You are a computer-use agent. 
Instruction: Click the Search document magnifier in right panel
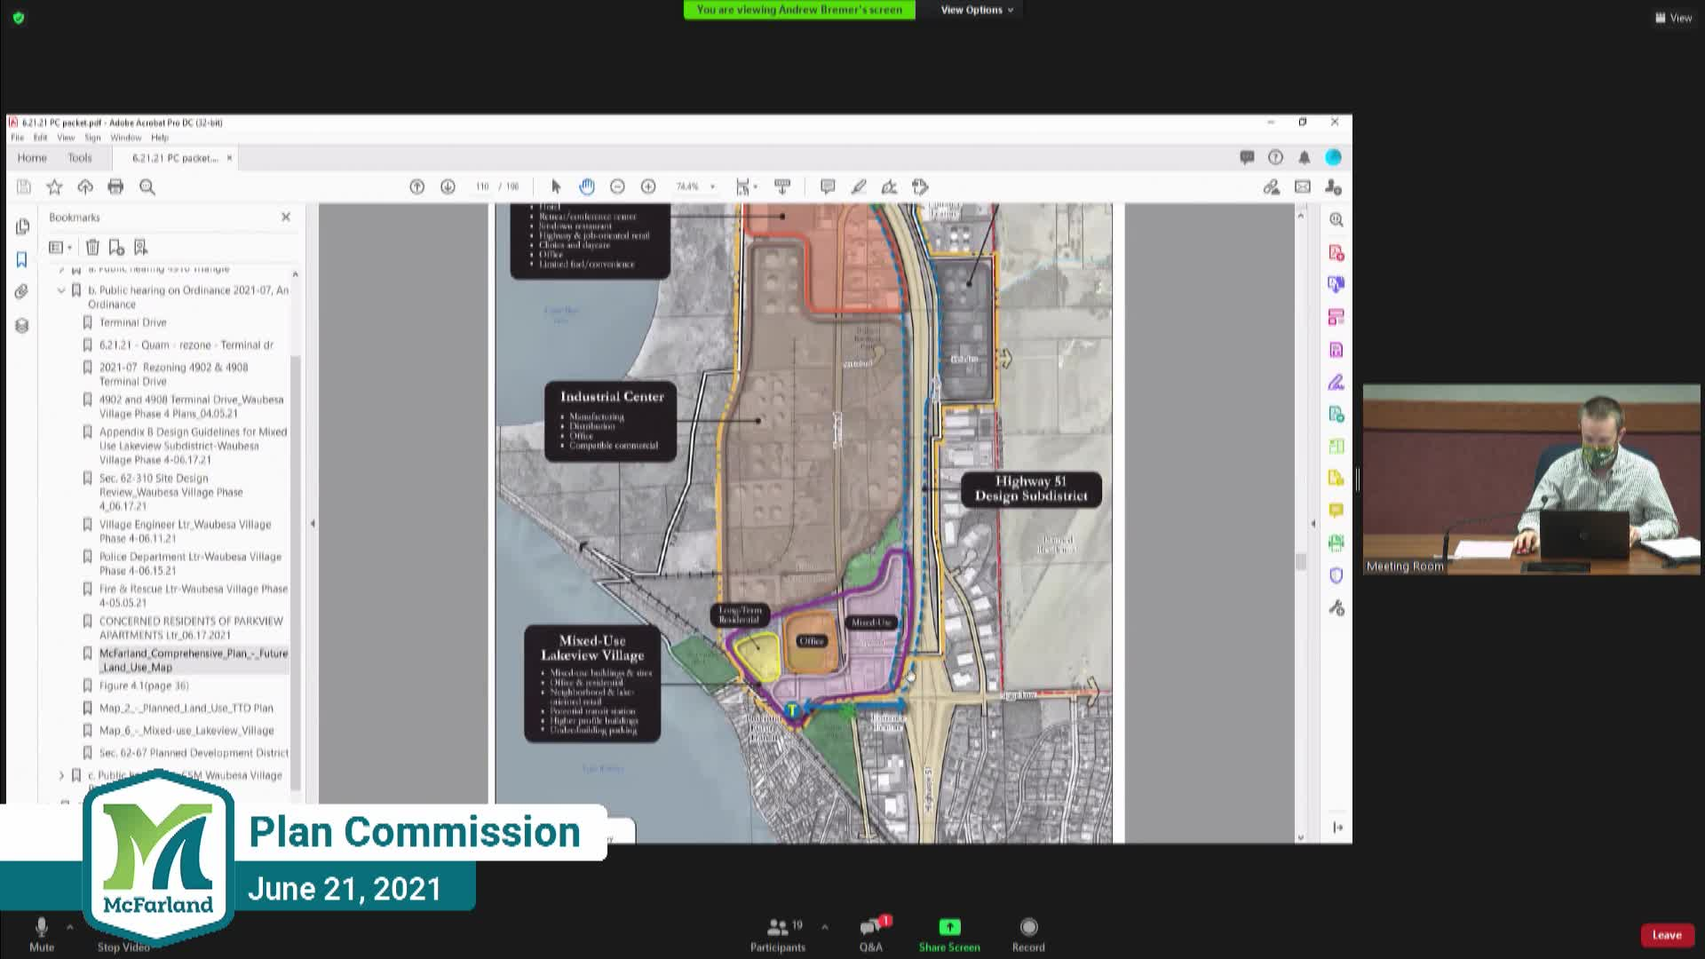pos(1336,220)
